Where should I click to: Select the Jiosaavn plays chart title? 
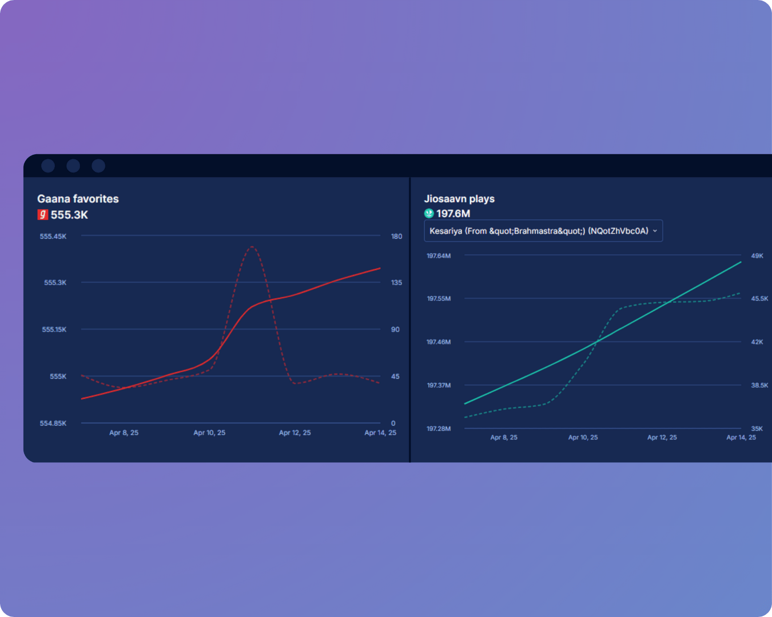point(459,199)
